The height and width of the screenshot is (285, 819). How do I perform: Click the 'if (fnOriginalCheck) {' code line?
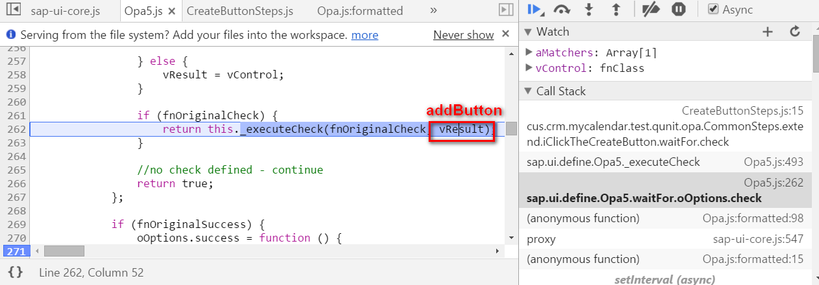tap(207, 116)
